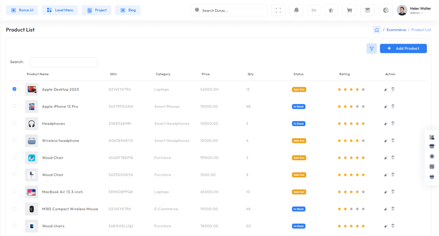The width and height of the screenshot is (439, 236).
Task: Open the Bonus Ui menu
Action: tap(22, 10)
